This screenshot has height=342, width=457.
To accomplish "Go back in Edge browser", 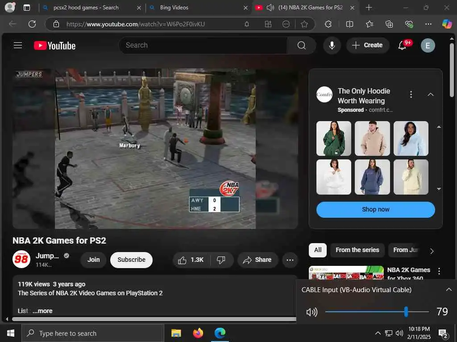I will tap(12, 24).
